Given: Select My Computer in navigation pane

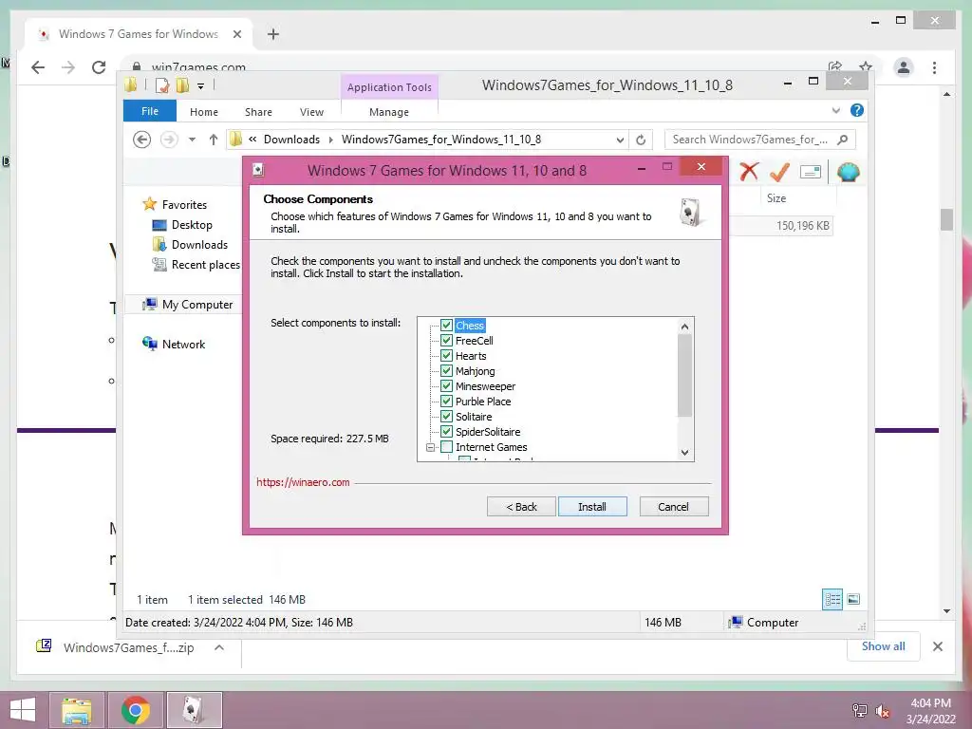Looking at the screenshot, I should point(197,305).
